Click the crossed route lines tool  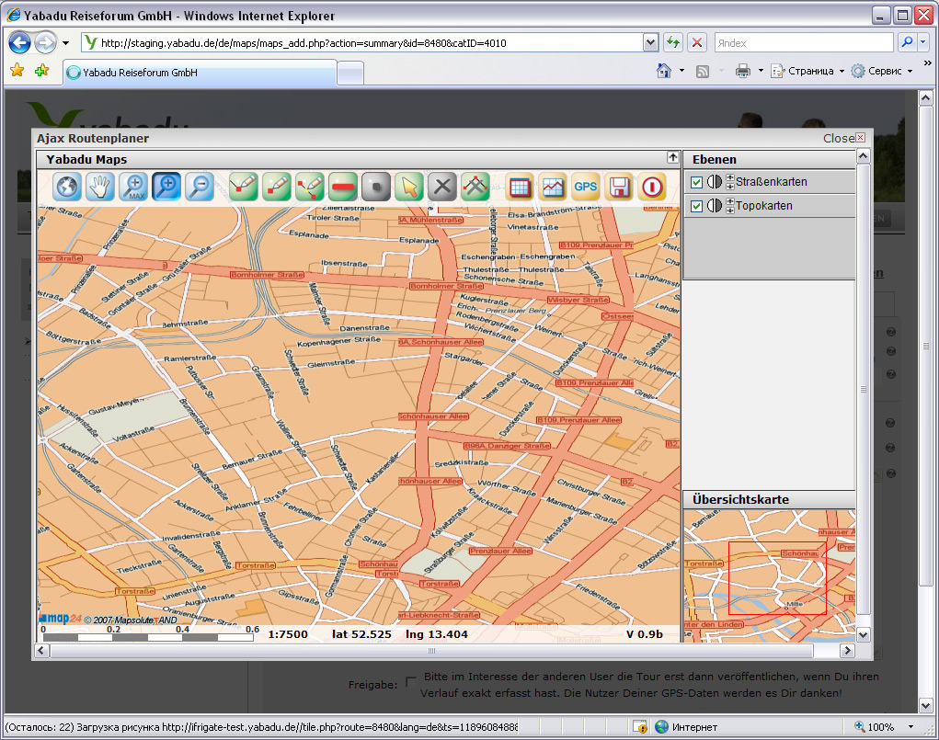[x=475, y=187]
